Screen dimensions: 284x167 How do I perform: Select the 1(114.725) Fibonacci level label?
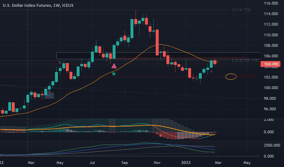point(241,10)
